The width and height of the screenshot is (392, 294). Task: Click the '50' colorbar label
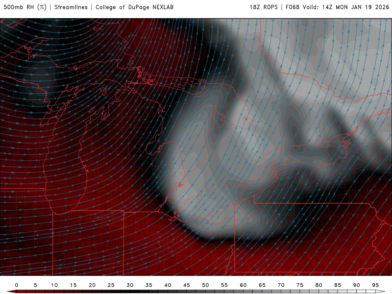point(205,285)
